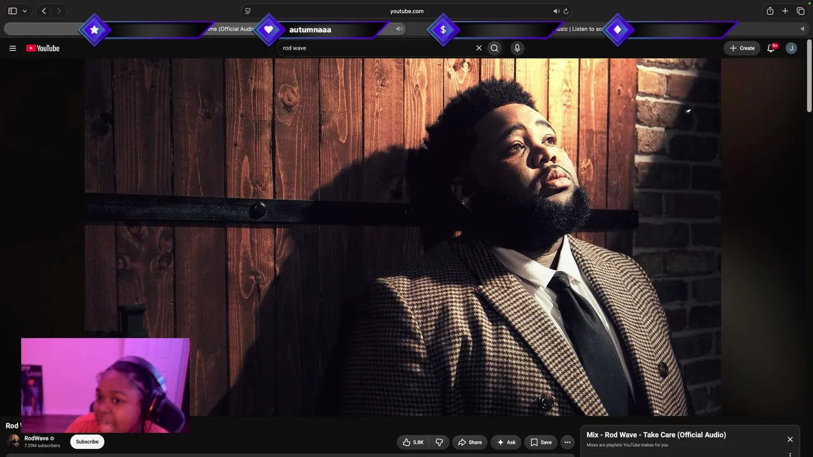813x457 pixels.
Task: Click the Ask button
Action: pos(506,442)
